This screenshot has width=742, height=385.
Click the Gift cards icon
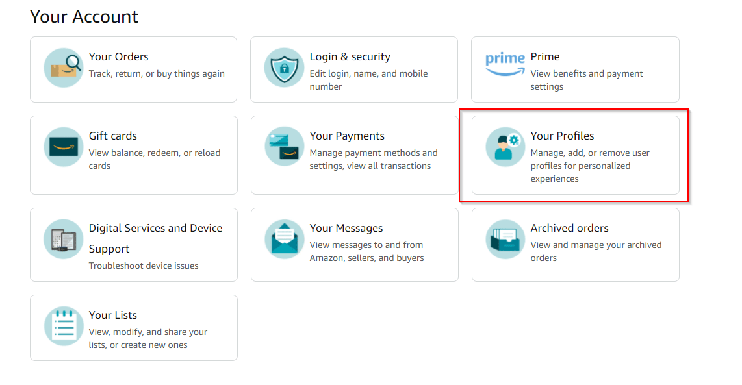(63, 147)
